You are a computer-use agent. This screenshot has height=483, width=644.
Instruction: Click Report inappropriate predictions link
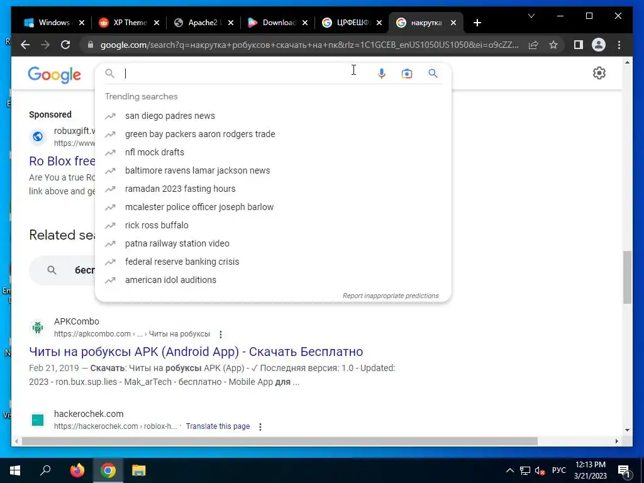coord(391,296)
